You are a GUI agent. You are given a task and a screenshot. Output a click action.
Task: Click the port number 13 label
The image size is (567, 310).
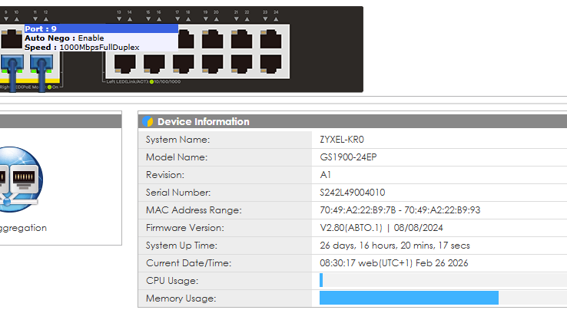(x=119, y=12)
